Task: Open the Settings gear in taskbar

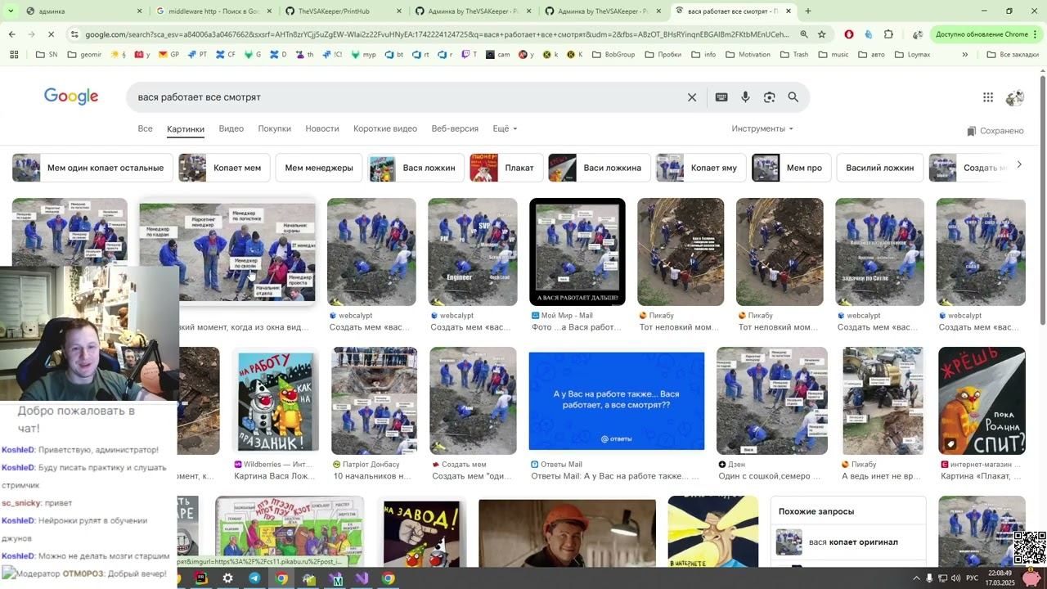Action: [x=228, y=578]
